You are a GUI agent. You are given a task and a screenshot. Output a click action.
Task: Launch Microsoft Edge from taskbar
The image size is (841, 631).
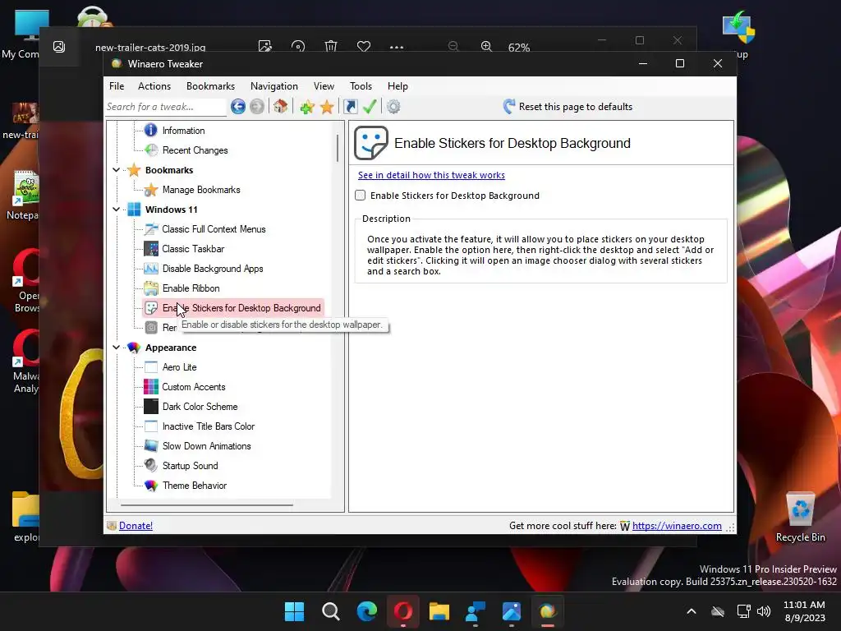pos(367,611)
